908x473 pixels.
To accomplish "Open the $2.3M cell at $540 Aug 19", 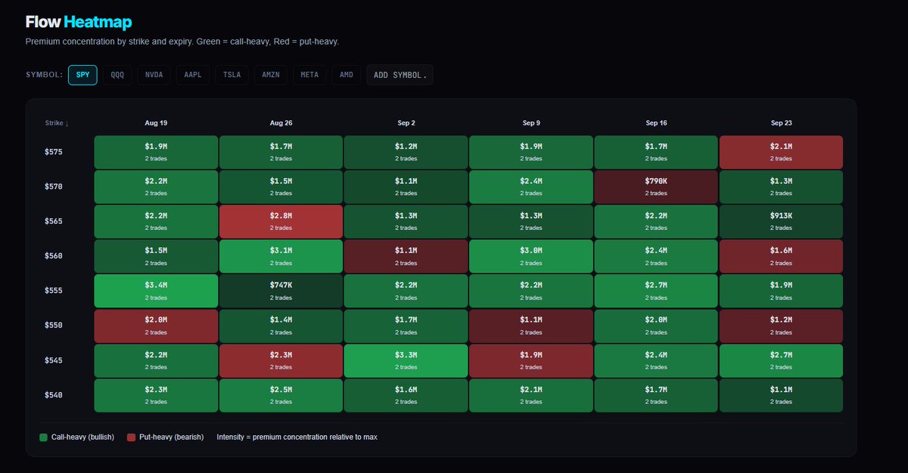I will 156,395.
